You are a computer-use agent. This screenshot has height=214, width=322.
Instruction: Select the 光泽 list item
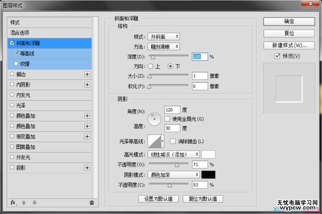(x=50, y=106)
